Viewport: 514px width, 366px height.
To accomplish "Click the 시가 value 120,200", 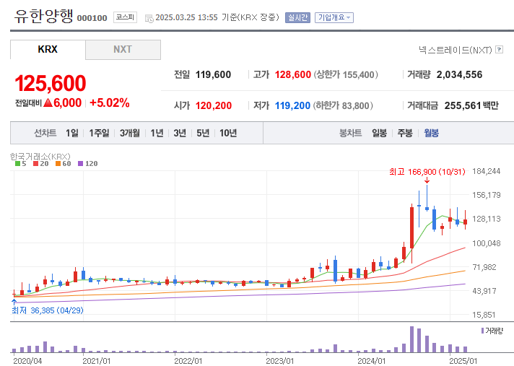I will coord(214,106).
